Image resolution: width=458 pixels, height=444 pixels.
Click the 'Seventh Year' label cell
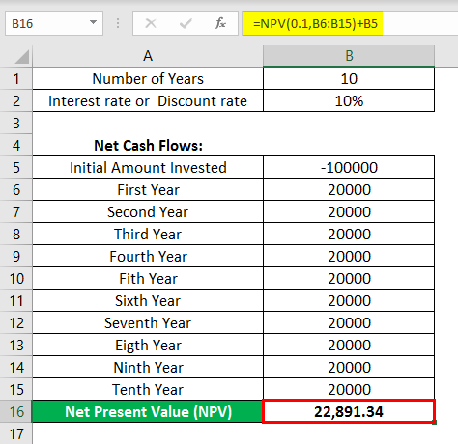[x=148, y=322]
